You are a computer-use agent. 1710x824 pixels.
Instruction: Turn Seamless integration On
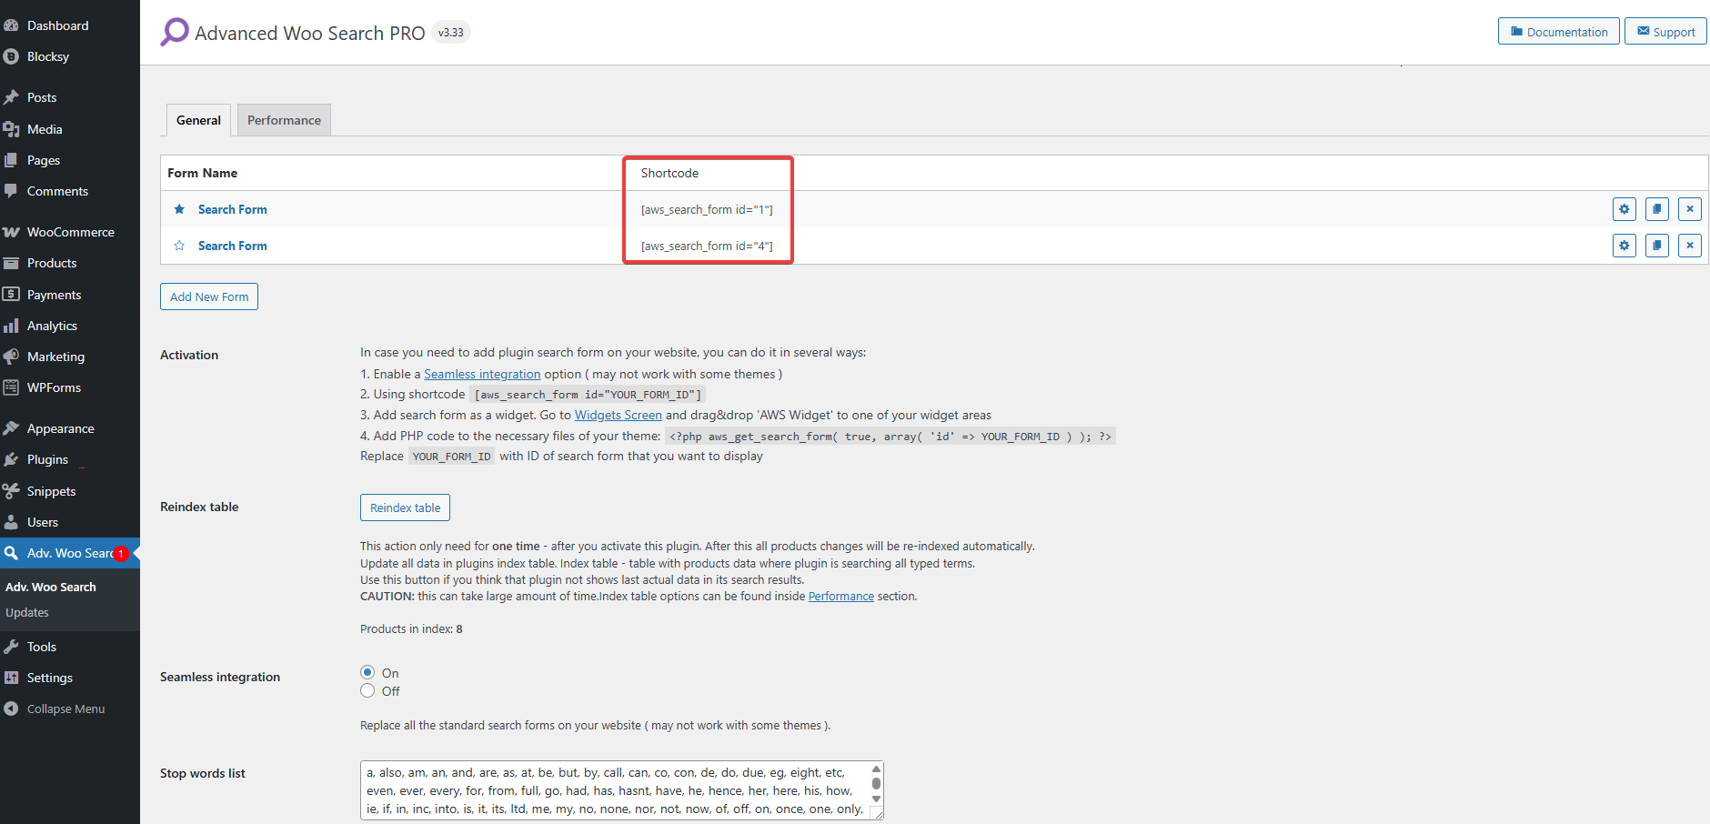tap(367, 672)
